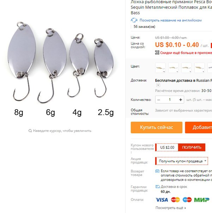This screenshot has height=213, width=212.
Task: Pick the fourth color variant thumbnail
Action: point(200,68)
